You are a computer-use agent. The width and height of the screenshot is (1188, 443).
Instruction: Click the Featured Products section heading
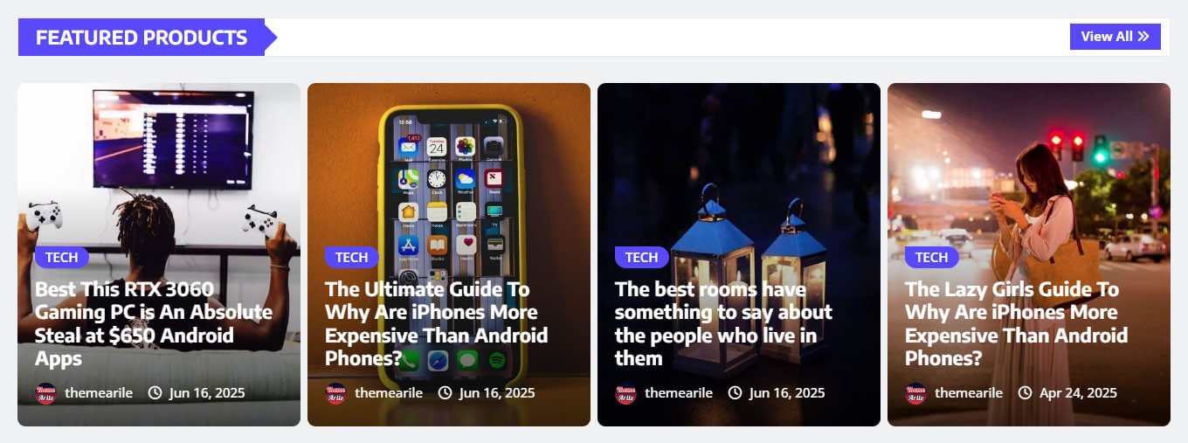[142, 38]
